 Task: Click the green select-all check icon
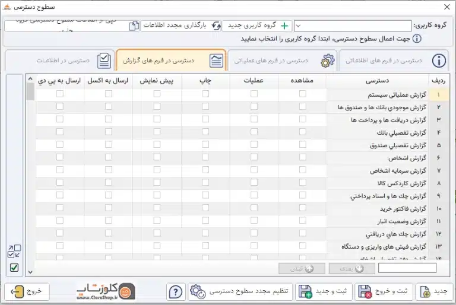pos(14,268)
